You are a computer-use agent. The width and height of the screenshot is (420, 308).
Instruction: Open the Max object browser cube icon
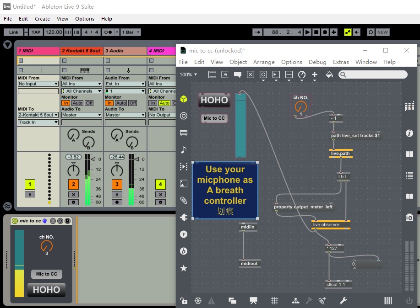click(x=184, y=99)
